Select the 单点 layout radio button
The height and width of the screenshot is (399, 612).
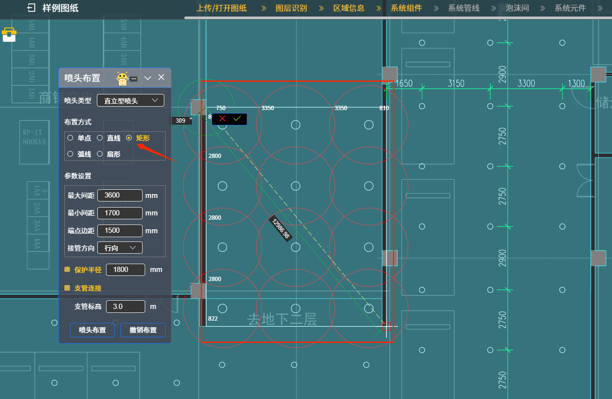[70, 138]
